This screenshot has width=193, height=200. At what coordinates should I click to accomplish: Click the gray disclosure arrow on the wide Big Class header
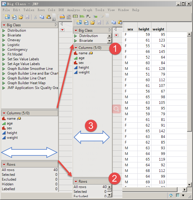click(x=56, y=24)
